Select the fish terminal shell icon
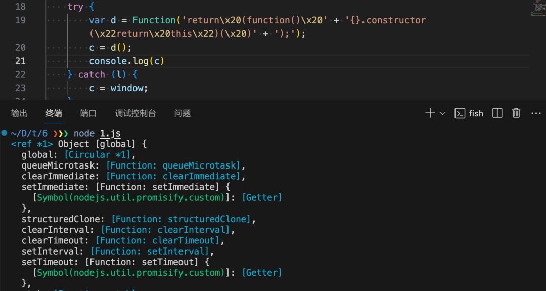The height and width of the screenshot is (291, 546). [x=460, y=113]
